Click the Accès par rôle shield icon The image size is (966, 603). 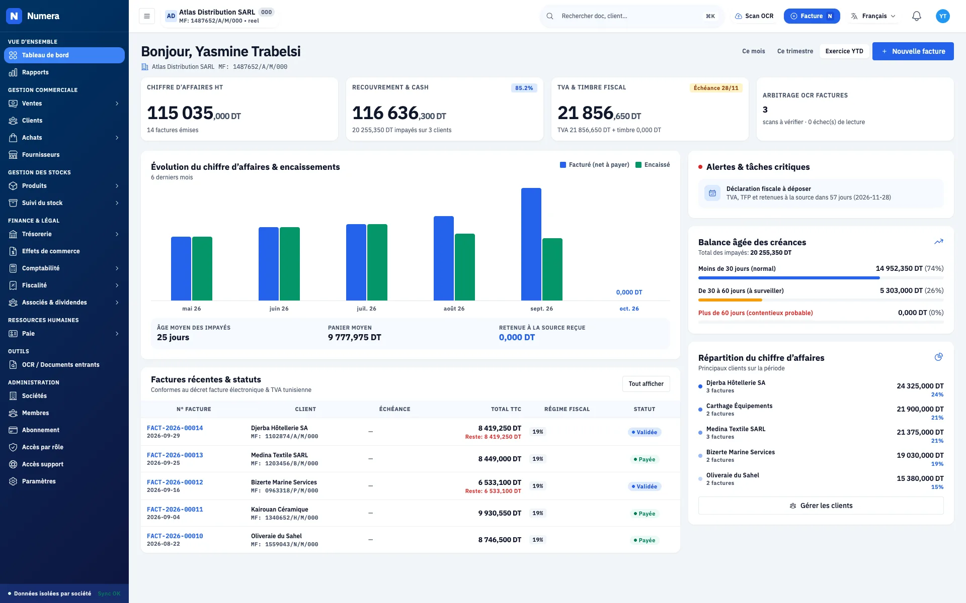click(13, 447)
